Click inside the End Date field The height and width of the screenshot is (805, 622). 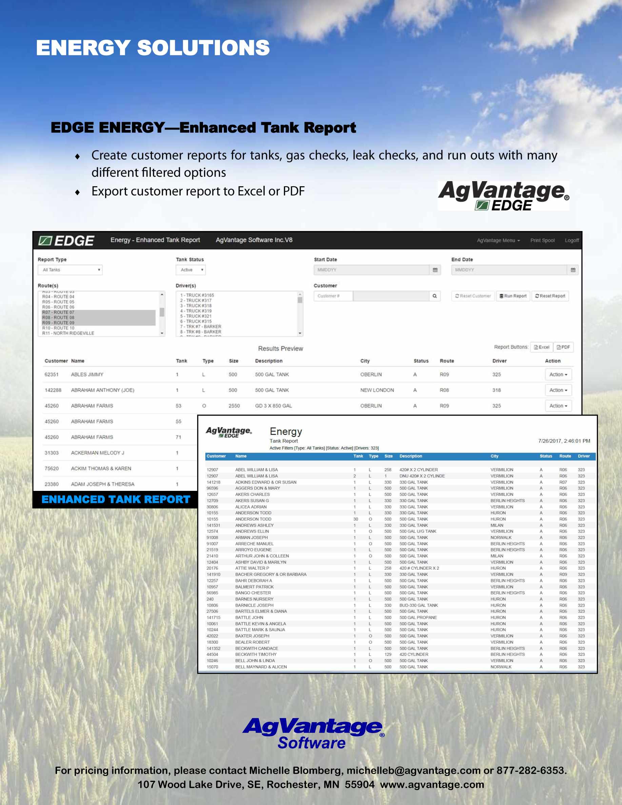(509, 270)
